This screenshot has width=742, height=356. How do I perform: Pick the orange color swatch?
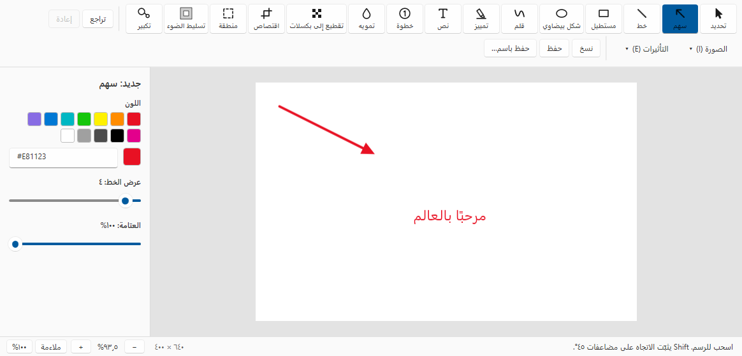[117, 119]
